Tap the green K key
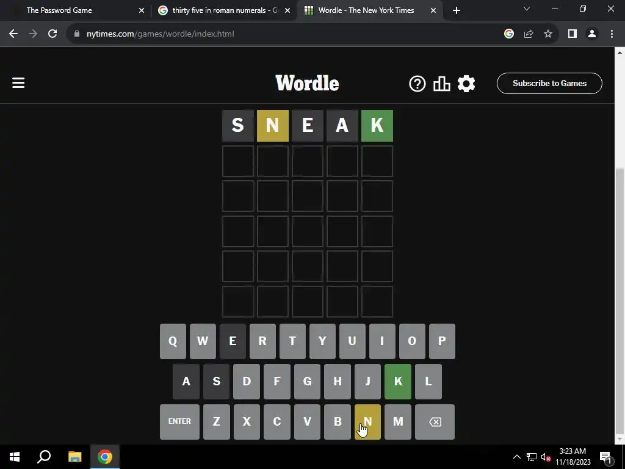The image size is (625, 469). click(398, 382)
